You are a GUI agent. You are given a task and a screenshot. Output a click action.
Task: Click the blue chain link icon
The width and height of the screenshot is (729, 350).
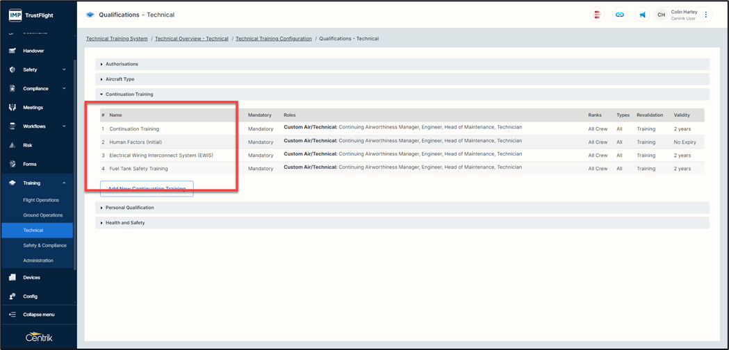(619, 15)
